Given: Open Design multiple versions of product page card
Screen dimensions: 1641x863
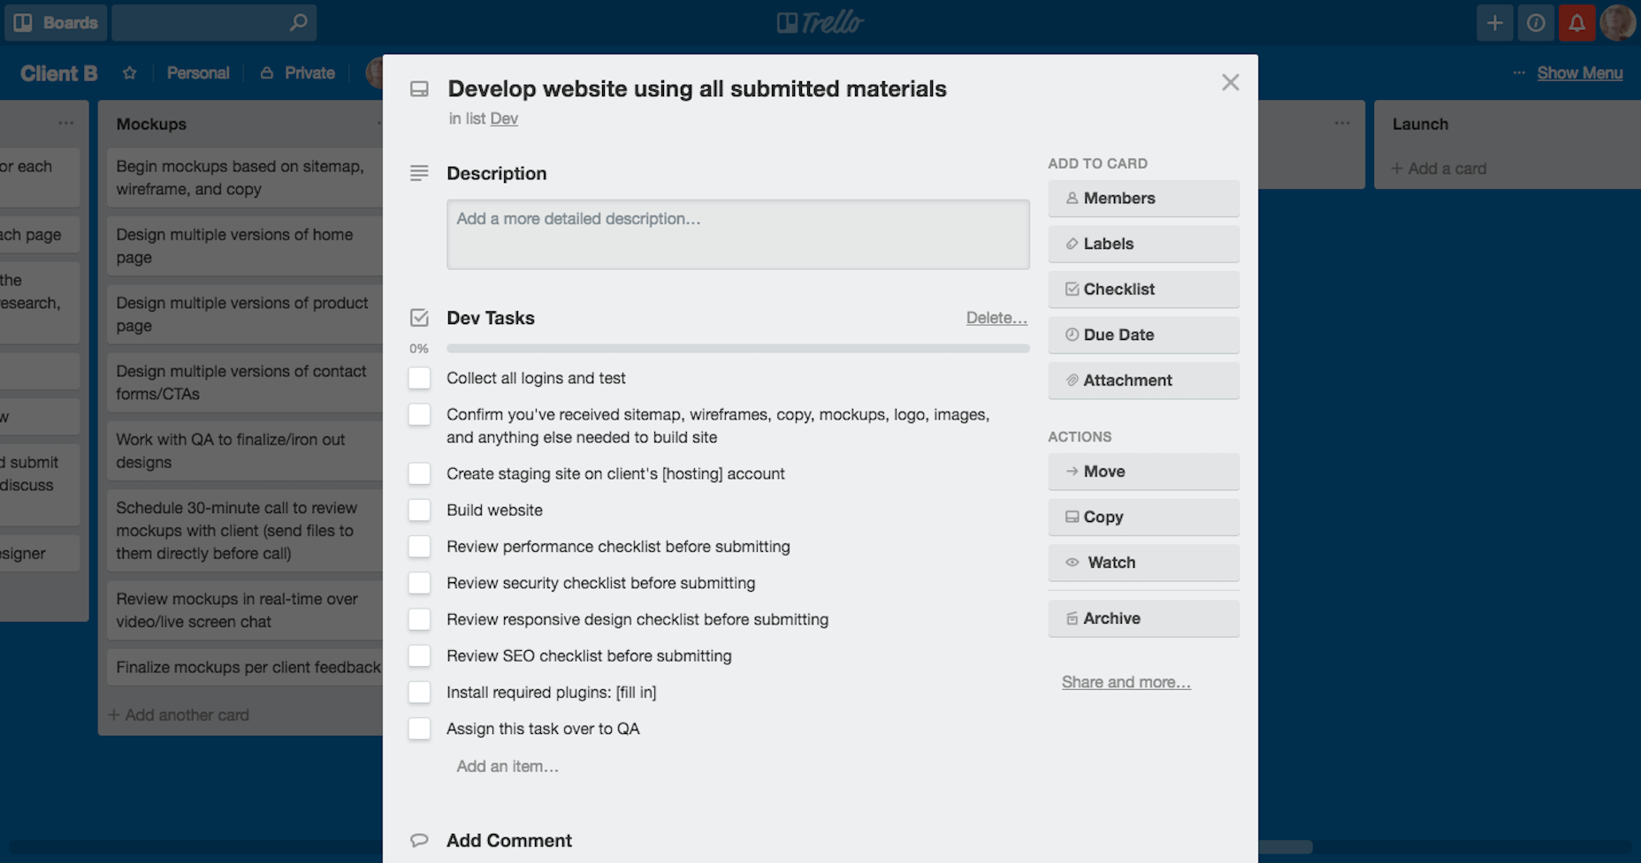Looking at the screenshot, I should pos(245,314).
